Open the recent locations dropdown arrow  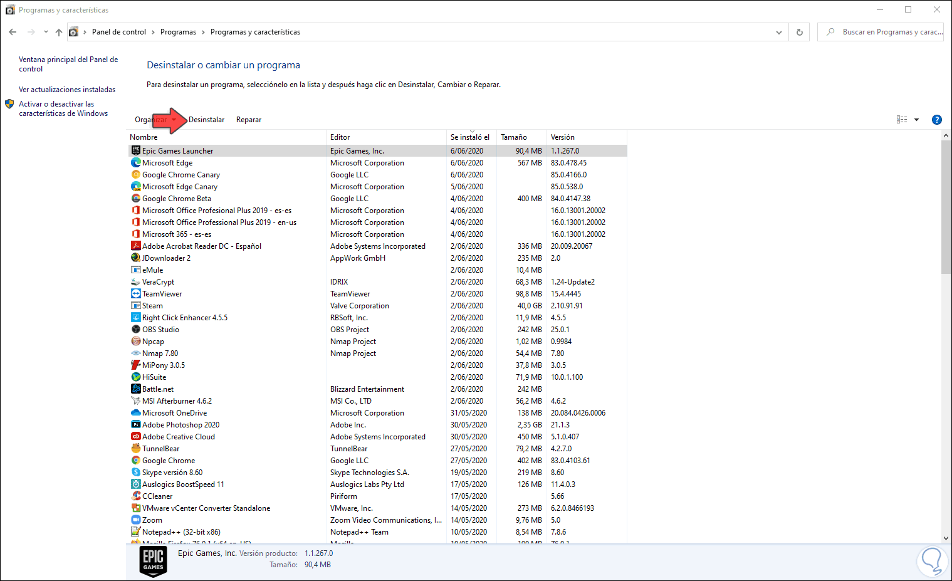pyautogui.click(x=46, y=32)
